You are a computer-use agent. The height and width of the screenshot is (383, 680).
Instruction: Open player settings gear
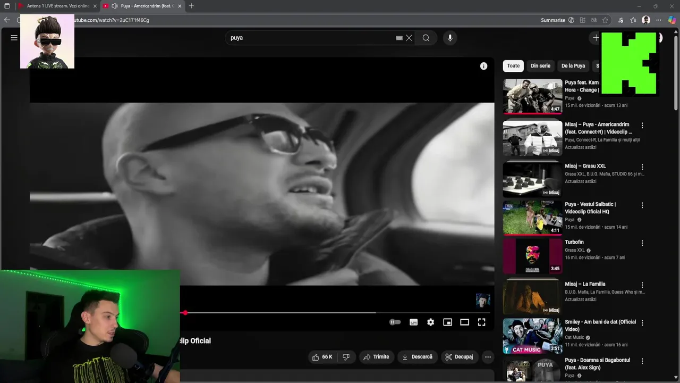click(x=430, y=322)
